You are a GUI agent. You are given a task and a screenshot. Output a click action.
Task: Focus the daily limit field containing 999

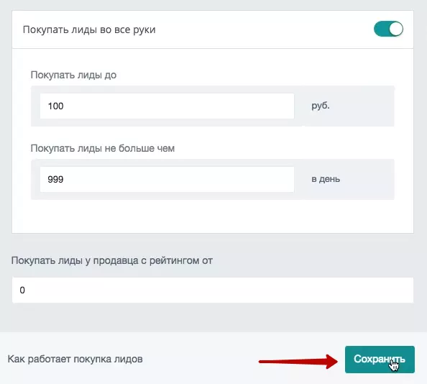167,179
